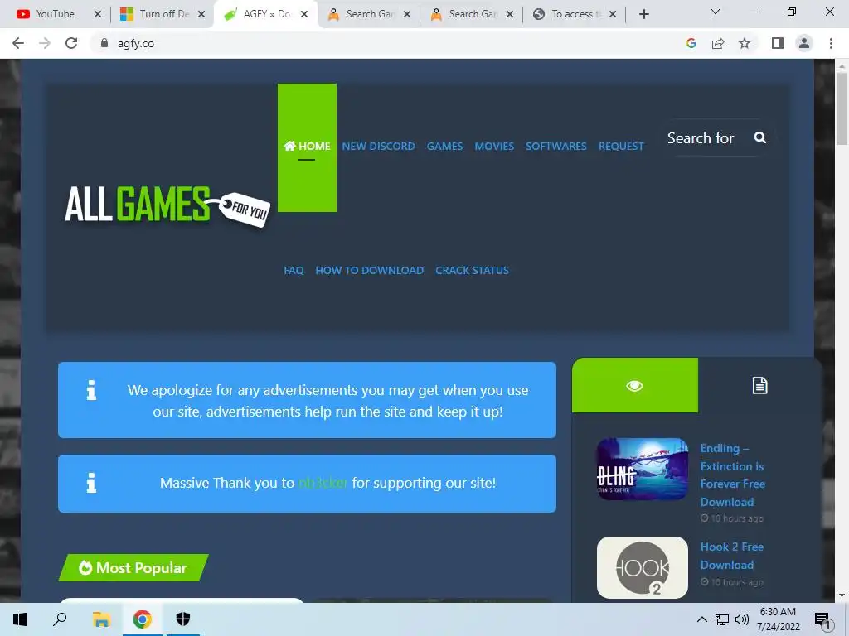Open Windows taskbar search
This screenshot has width=849, height=636.
(x=60, y=619)
